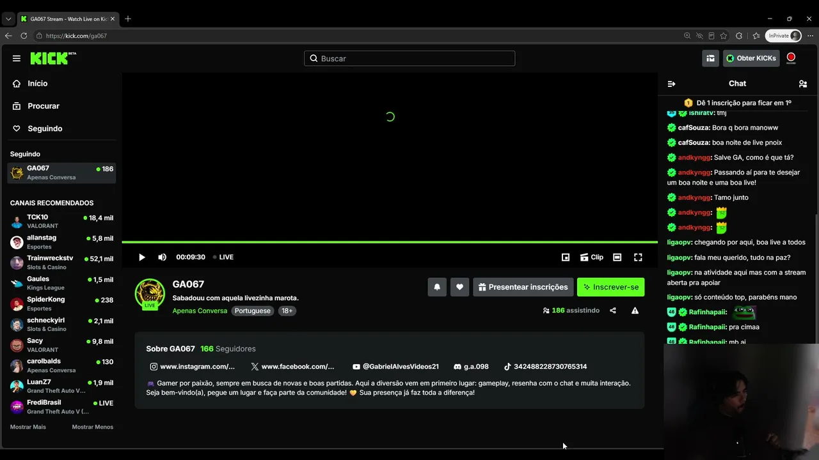Click username ligaopv saying 'chegando por aqui'
Viewport: 819px width, 460px height.
coord(680,243)
